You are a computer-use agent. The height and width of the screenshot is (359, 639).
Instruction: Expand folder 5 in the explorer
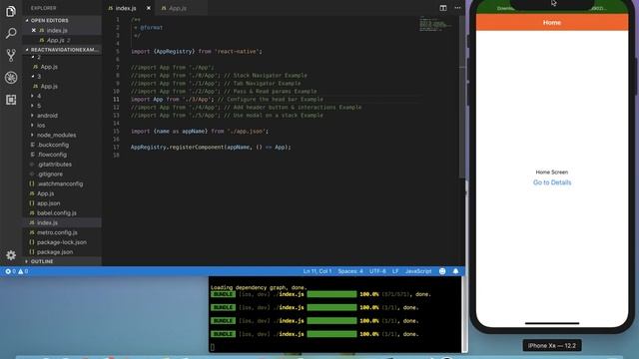[32, 106]
